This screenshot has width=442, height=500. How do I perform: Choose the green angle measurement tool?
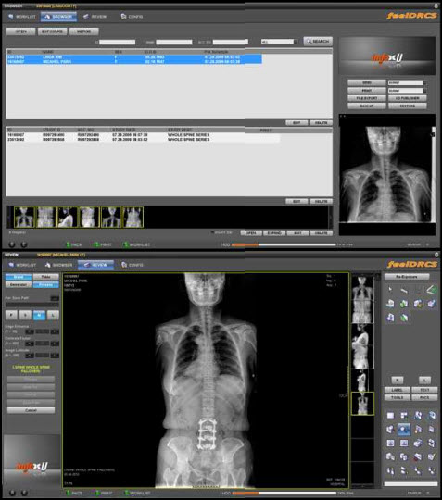tap(431, 290)
